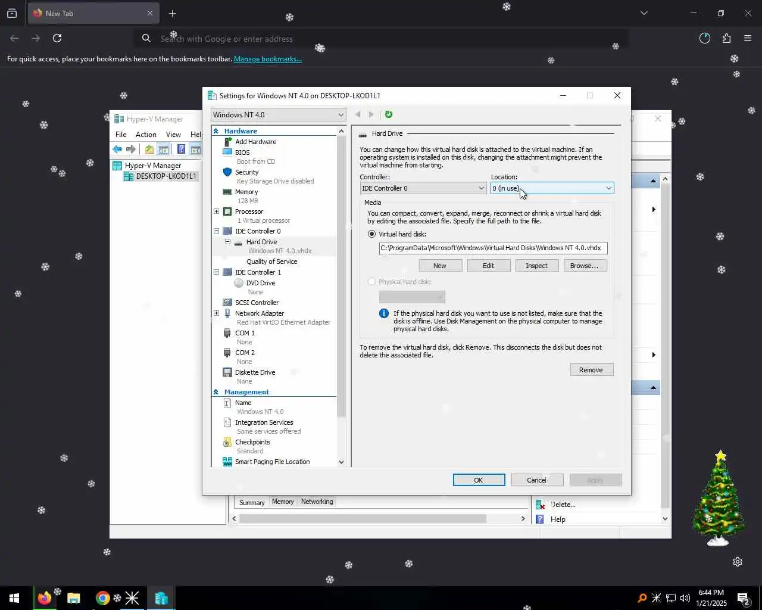This screenshot has height=610, width=762.
Task: Click the Edit disk button
Action: tap(488, 266)
